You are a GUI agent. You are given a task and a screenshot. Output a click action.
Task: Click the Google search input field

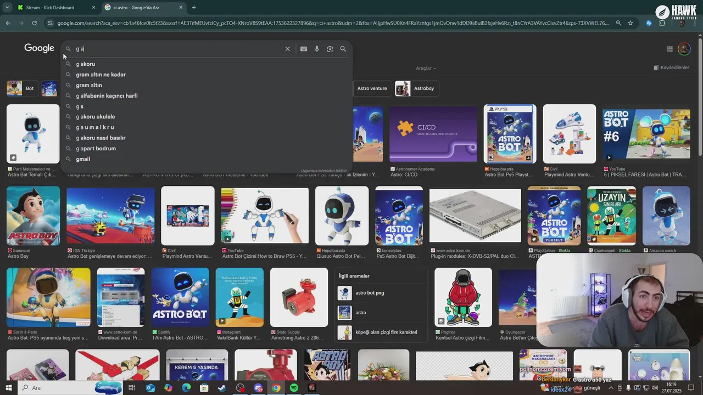tap(178, 49)
